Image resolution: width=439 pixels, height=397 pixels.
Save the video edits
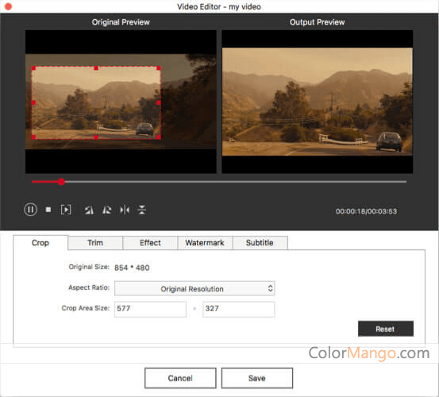point(257,378)
